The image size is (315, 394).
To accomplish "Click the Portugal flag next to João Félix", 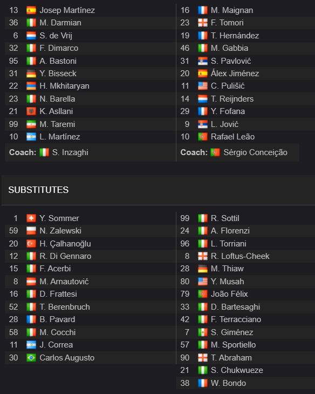I will click(x=203, y=294).
